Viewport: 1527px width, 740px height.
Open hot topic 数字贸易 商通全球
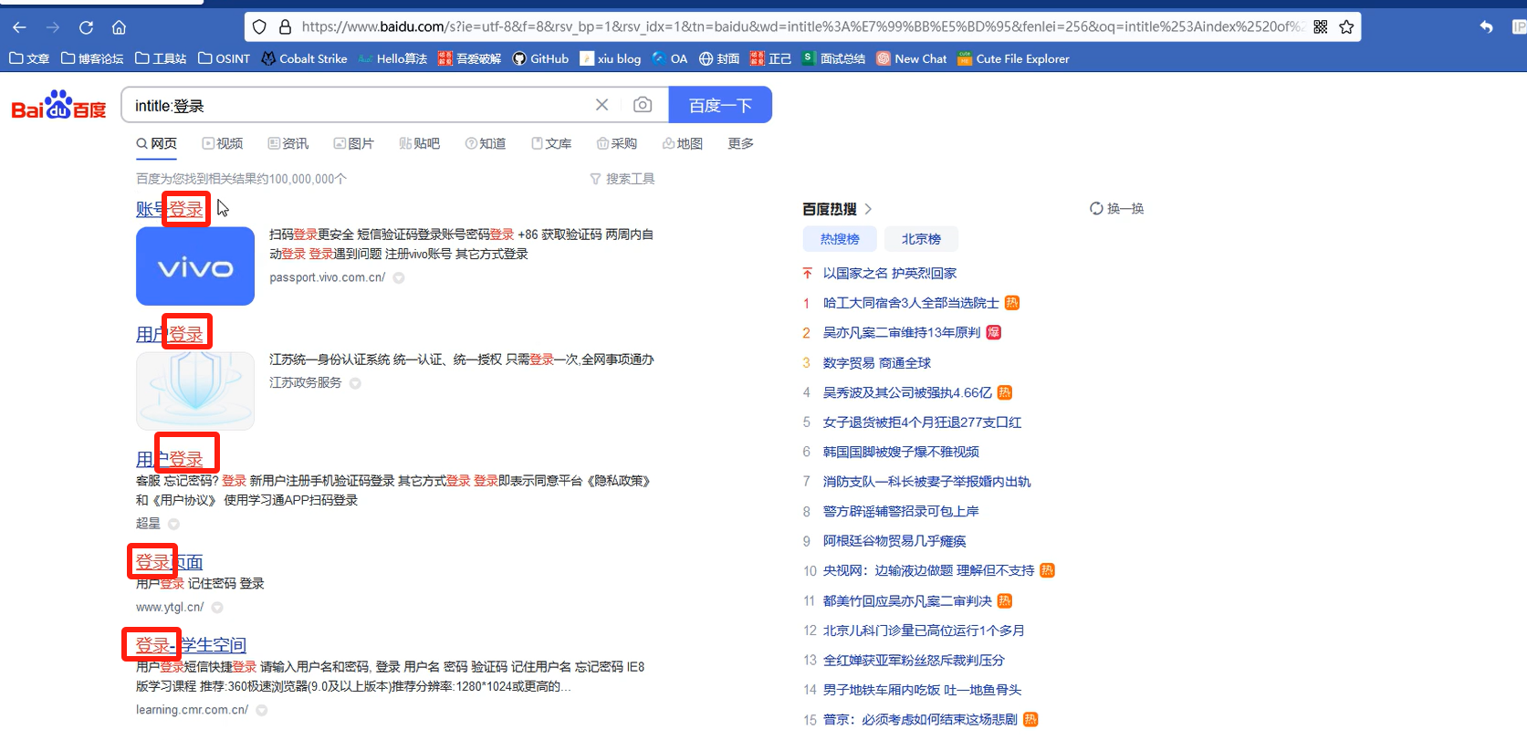(877, 363)
